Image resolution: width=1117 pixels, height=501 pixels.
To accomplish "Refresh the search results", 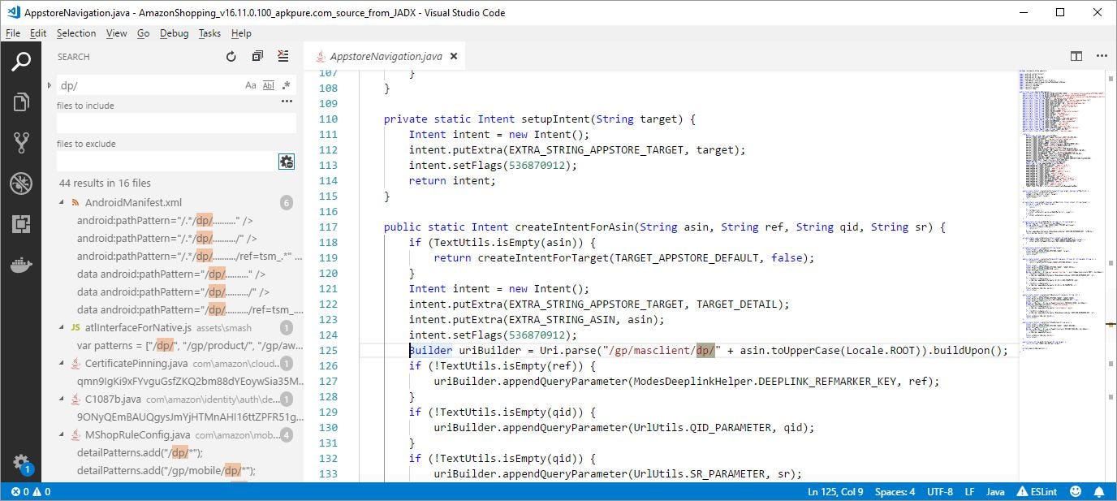I will point(231,57).
